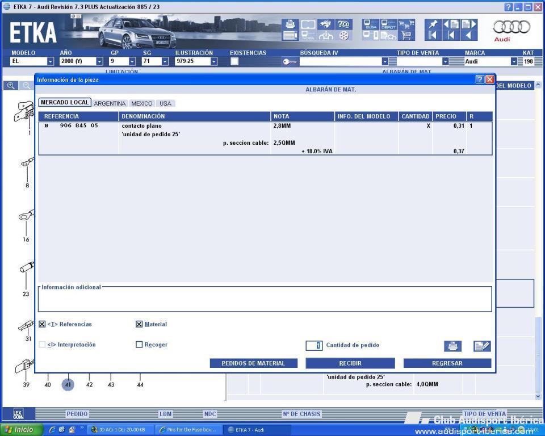Screen dimensions: 545x436
Task: Switch to Pins for the Fuse box taskbar window
Action: click(x=188, y=430)
